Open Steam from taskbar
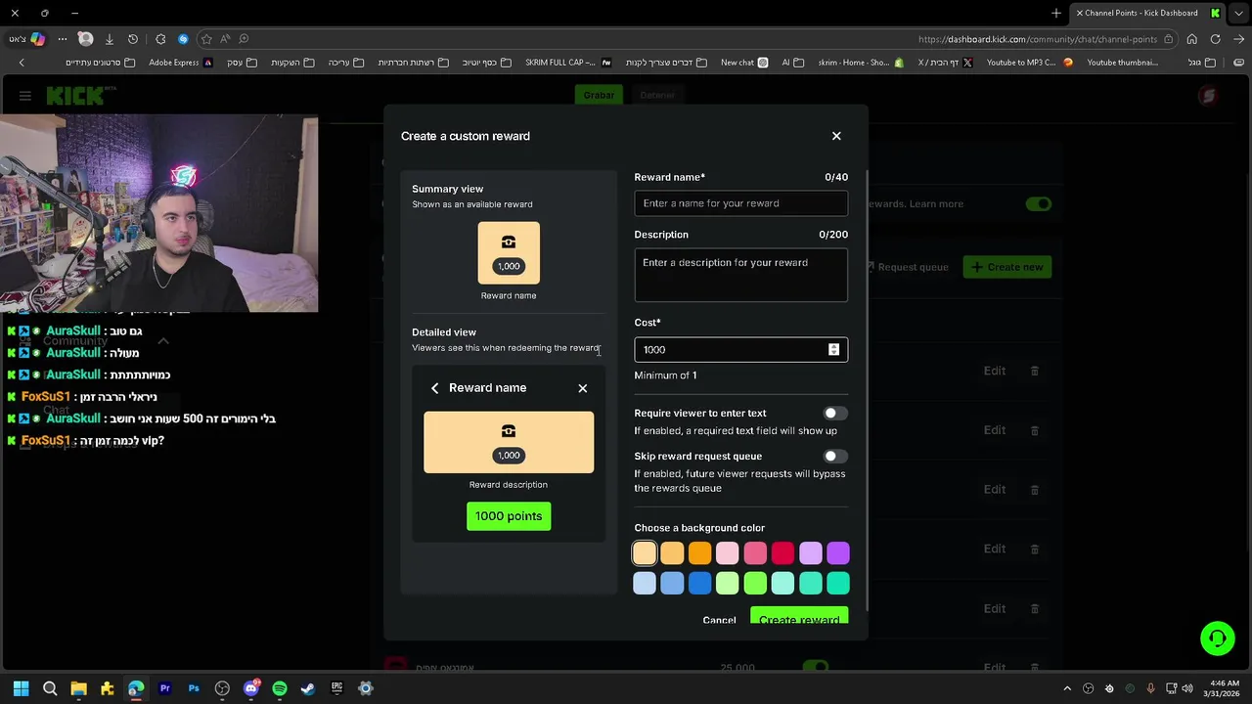Viewport: 1252px width, 704px height. pos(308,688)
